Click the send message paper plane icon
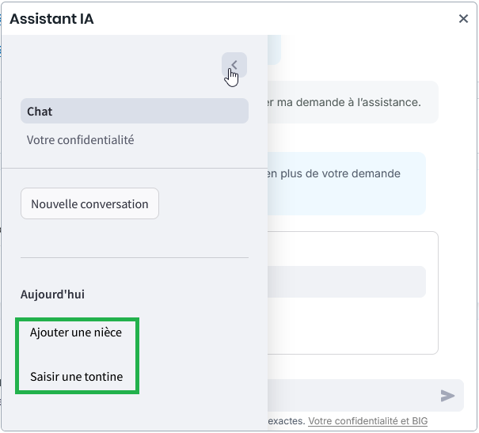The width and height of the screenshot is (479, 433). pyautogui.click(x=448, y=396)
